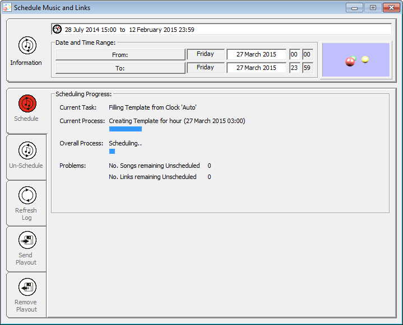Image resolution: width=403 pixels, height=325 pixels.
Task: Click the Friday day button in From row
Action: click(205, 54)
